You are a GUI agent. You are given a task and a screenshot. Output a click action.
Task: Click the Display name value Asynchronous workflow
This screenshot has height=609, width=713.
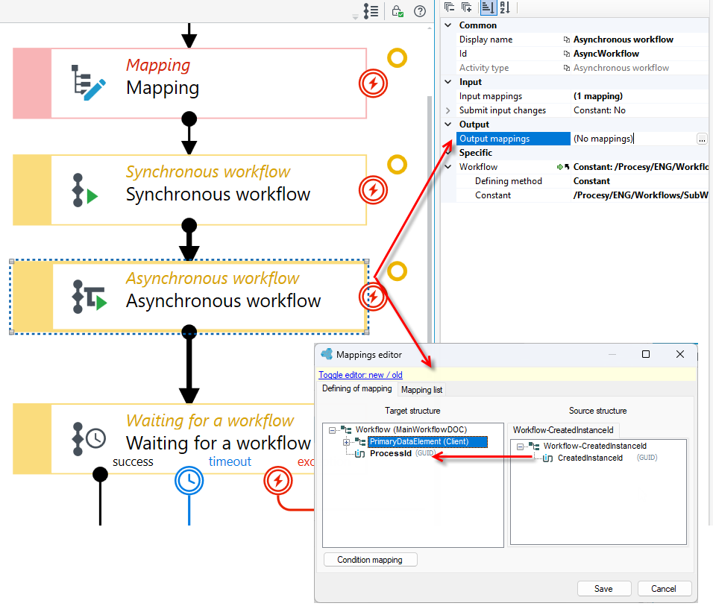pyautogui.click(x=623, y=40)
